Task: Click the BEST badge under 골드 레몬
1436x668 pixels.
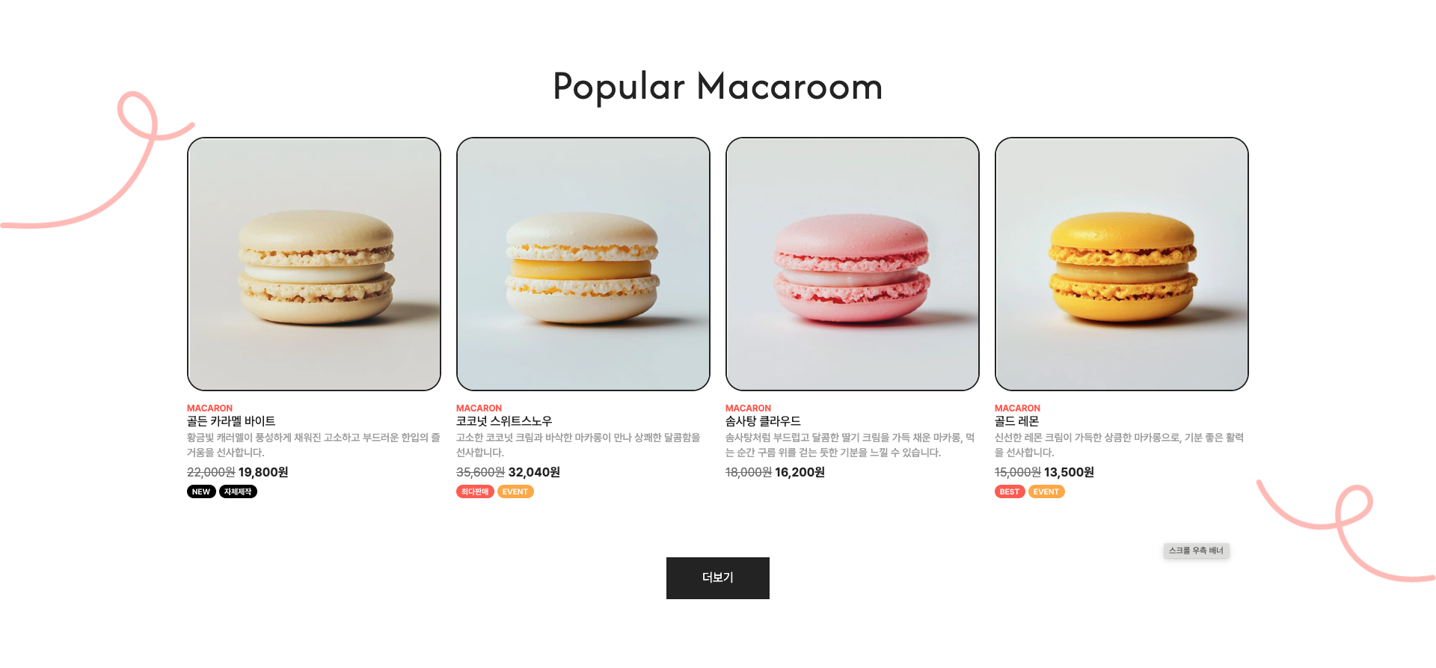Action: pos(1010,491)
